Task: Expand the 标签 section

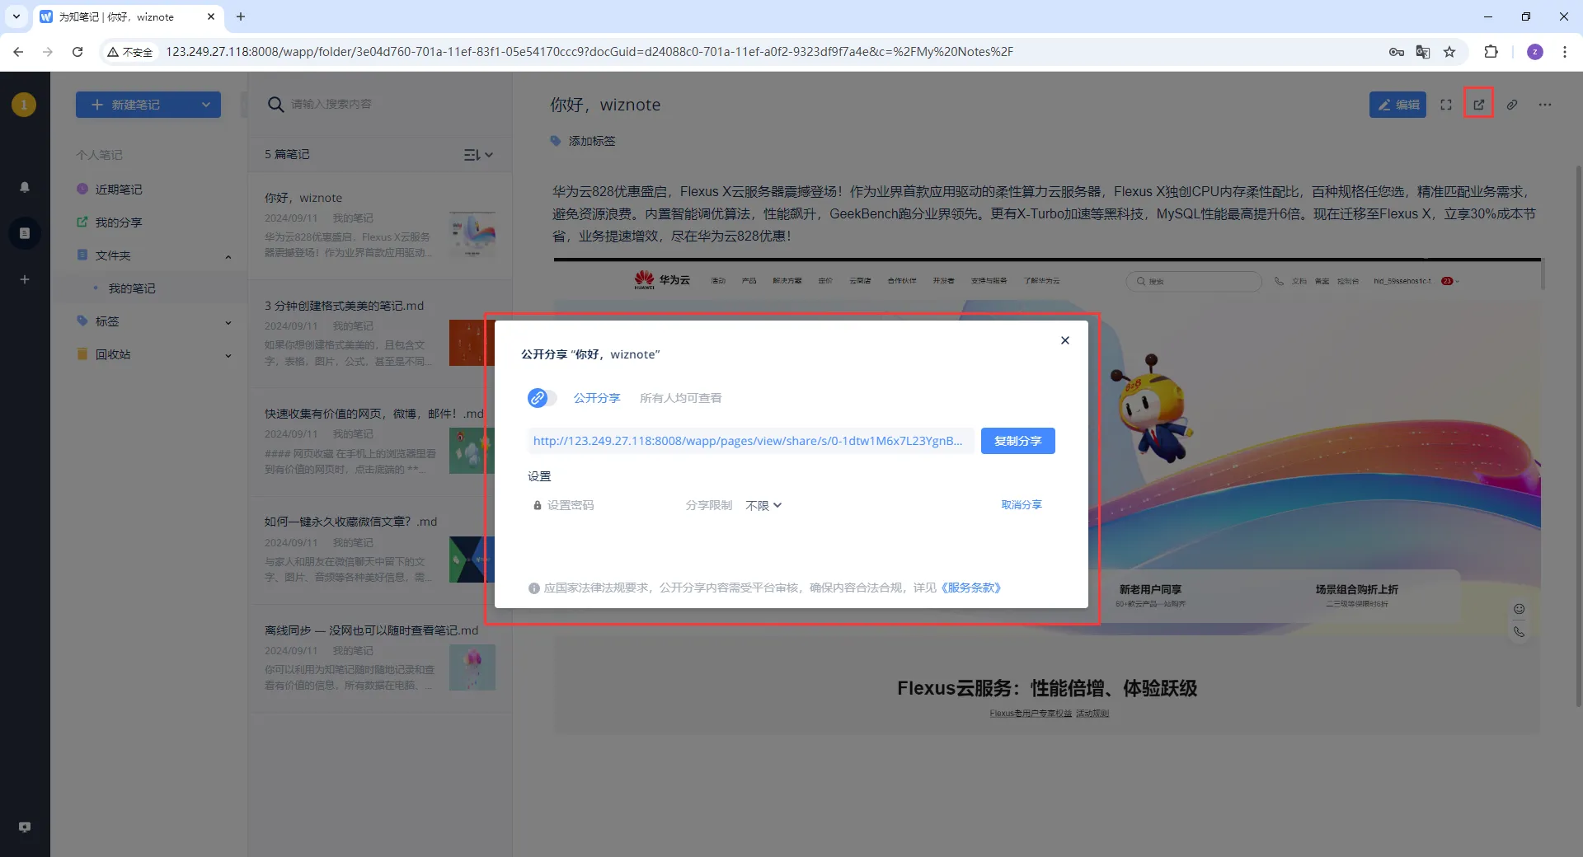Action: pyautogui.click(x=228, y=322)
